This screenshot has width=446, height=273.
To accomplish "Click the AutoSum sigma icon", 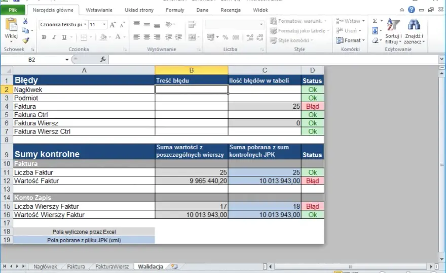I will click(375, 21).
